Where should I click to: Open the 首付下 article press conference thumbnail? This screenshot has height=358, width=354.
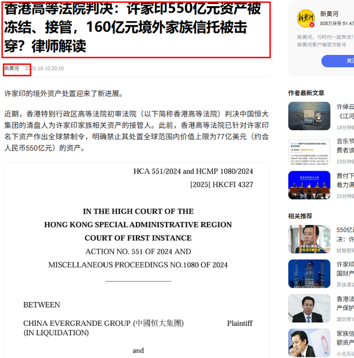point(309,185)
